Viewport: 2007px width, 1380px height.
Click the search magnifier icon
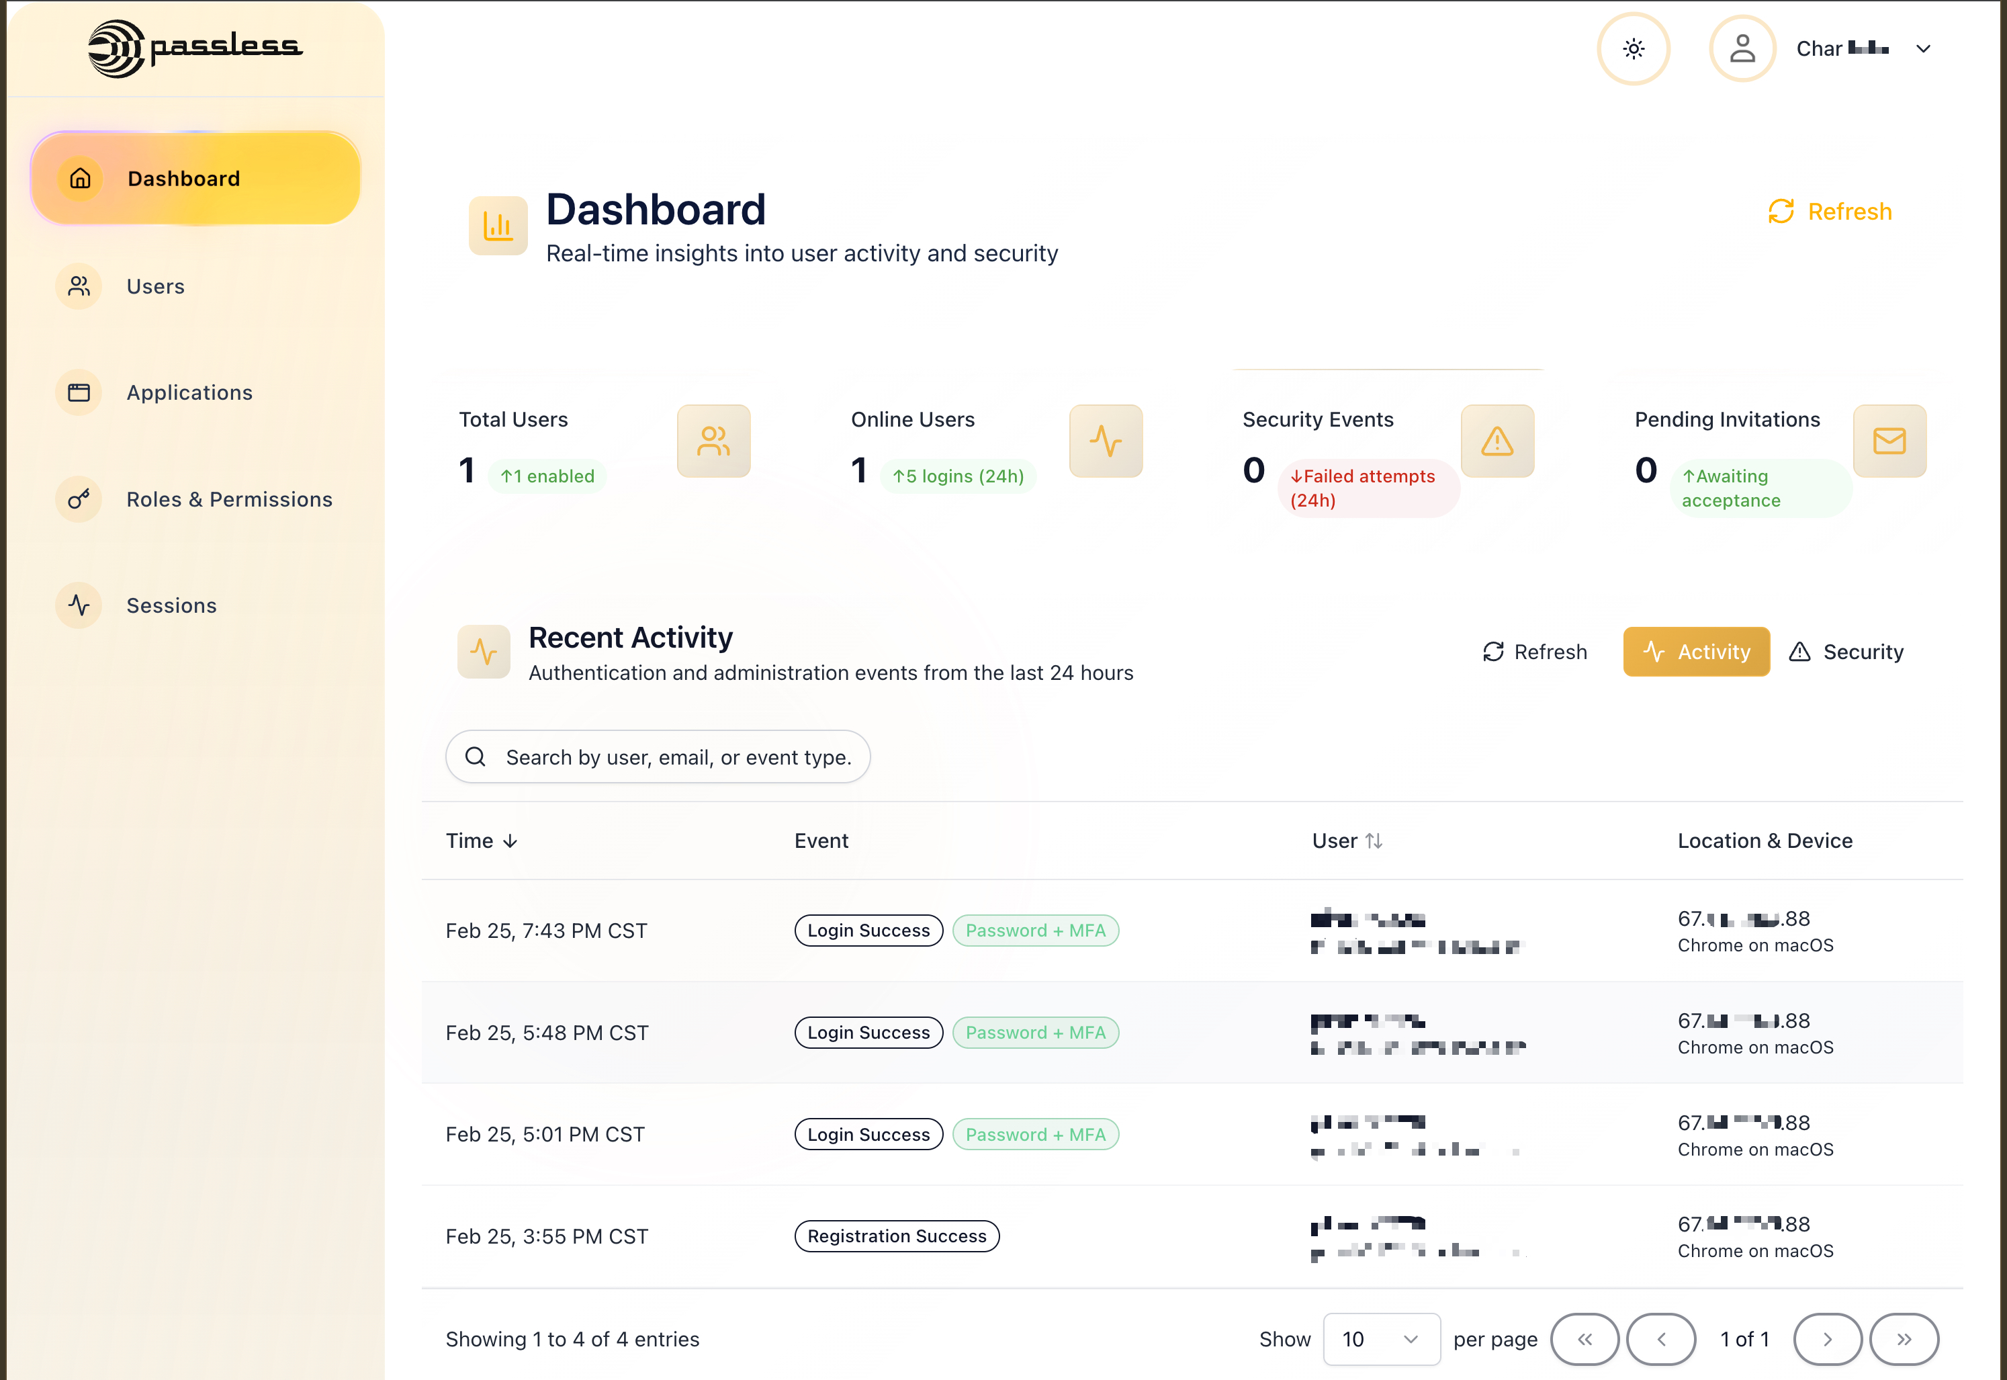pyautogui.click(x=476, y=757)
